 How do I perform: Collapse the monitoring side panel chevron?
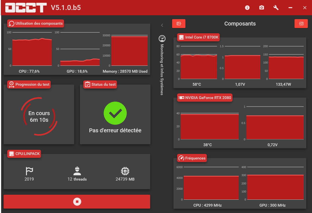[162, 25]
